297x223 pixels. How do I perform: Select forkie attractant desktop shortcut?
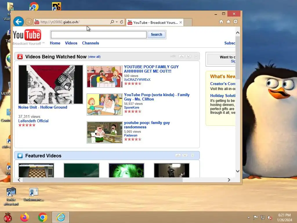tap(11, 197)
